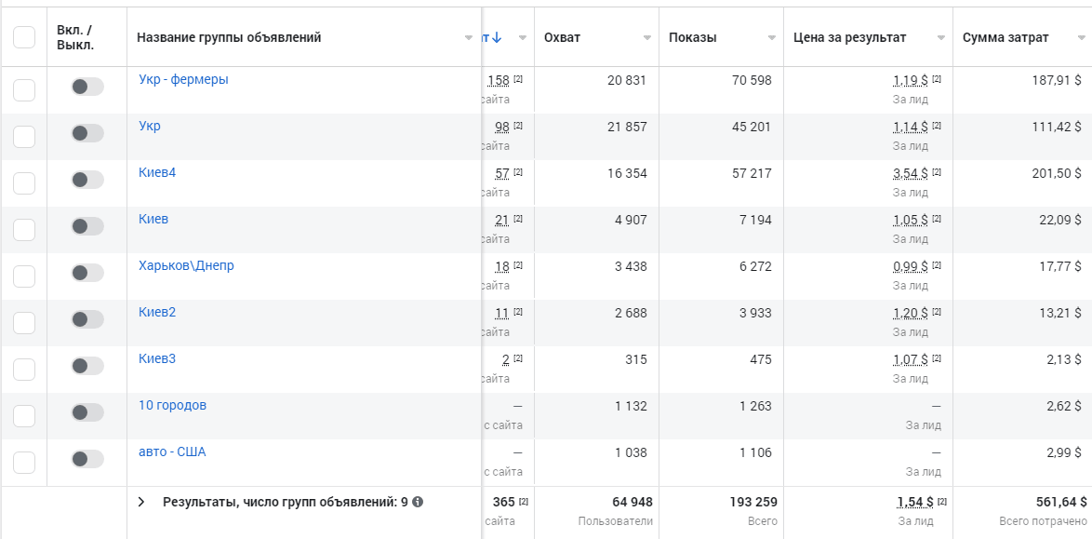Image resolution: width=1092 pixels, height=539 pixels.
Task: Check the box for Укр - фермеры row
Action: (24, 89)
